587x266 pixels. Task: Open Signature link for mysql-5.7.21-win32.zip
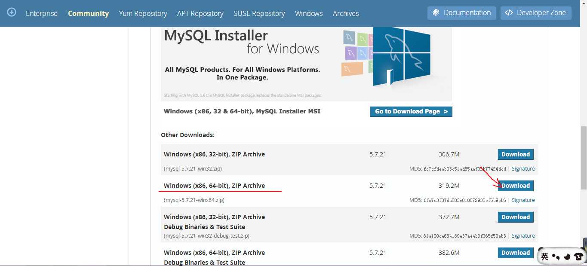pos(523,169)
